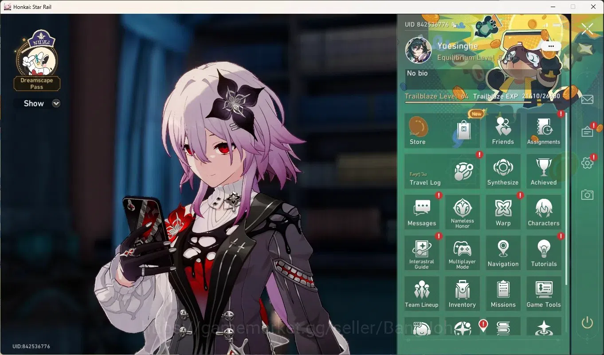Viewport: 604px width, 355px height.
Task: Launch the camera photo mode
Action: click(x=587, y=194)
